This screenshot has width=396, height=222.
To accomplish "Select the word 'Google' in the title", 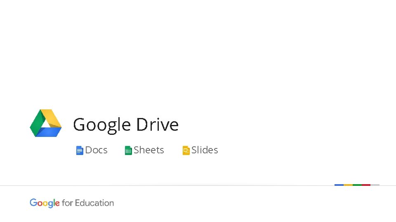I will [x=101, y=125].
